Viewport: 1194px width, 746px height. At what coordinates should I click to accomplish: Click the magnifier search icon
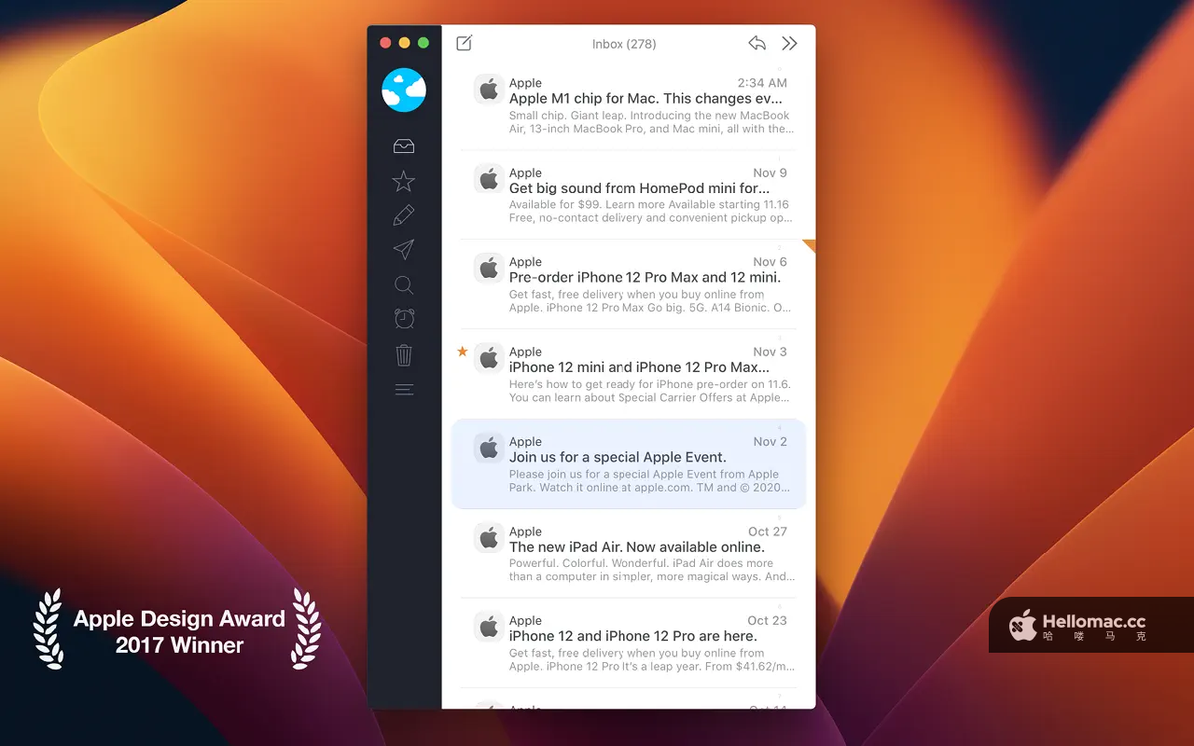[x=404, y=285]
